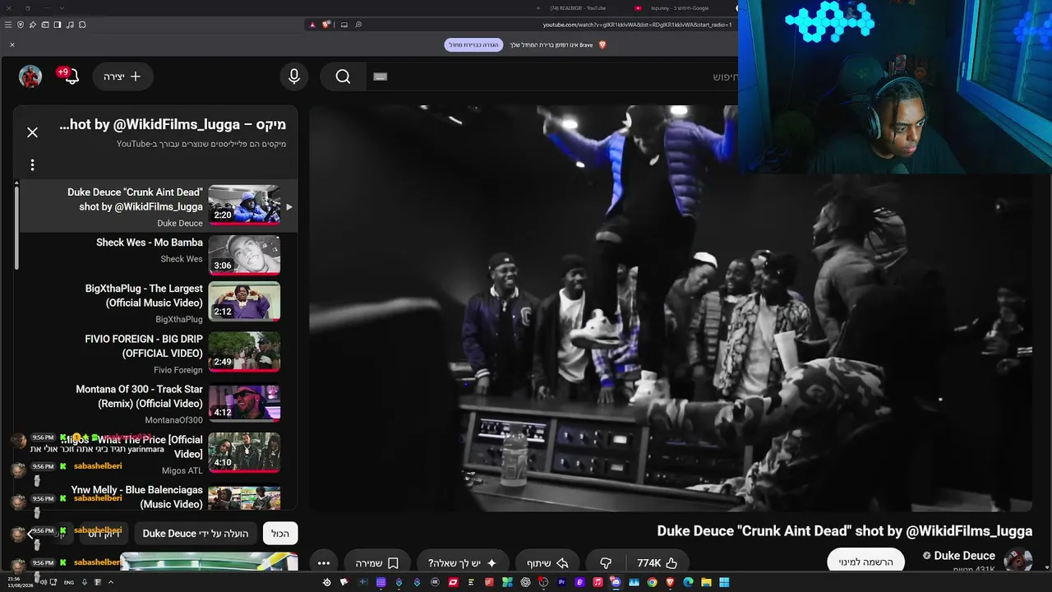The width and height of the screenshot is (1052, 592).
Task: Start voice search with the microphone
Action: (294, 76)
